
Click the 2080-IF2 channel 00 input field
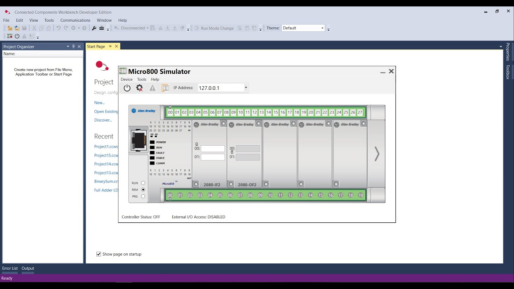213,149
